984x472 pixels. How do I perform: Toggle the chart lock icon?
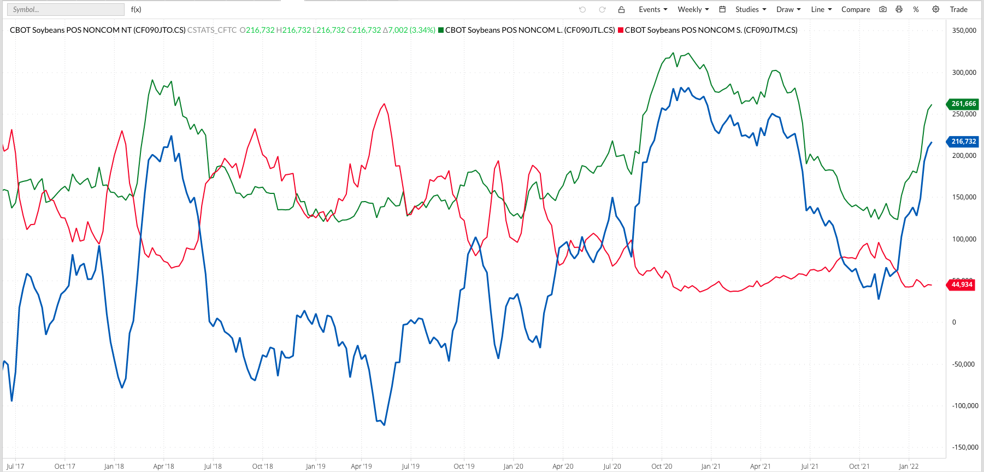621,9
